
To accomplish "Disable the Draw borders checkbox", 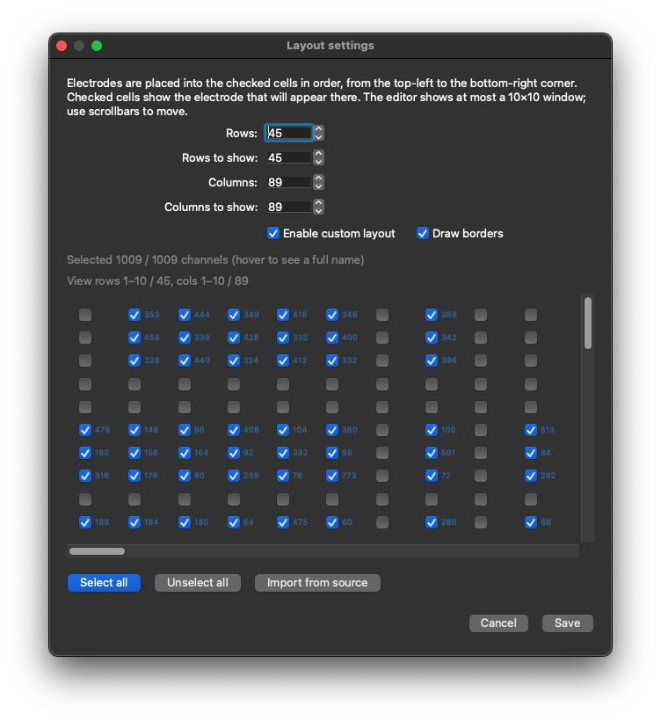I will click(x=423, y=233).
